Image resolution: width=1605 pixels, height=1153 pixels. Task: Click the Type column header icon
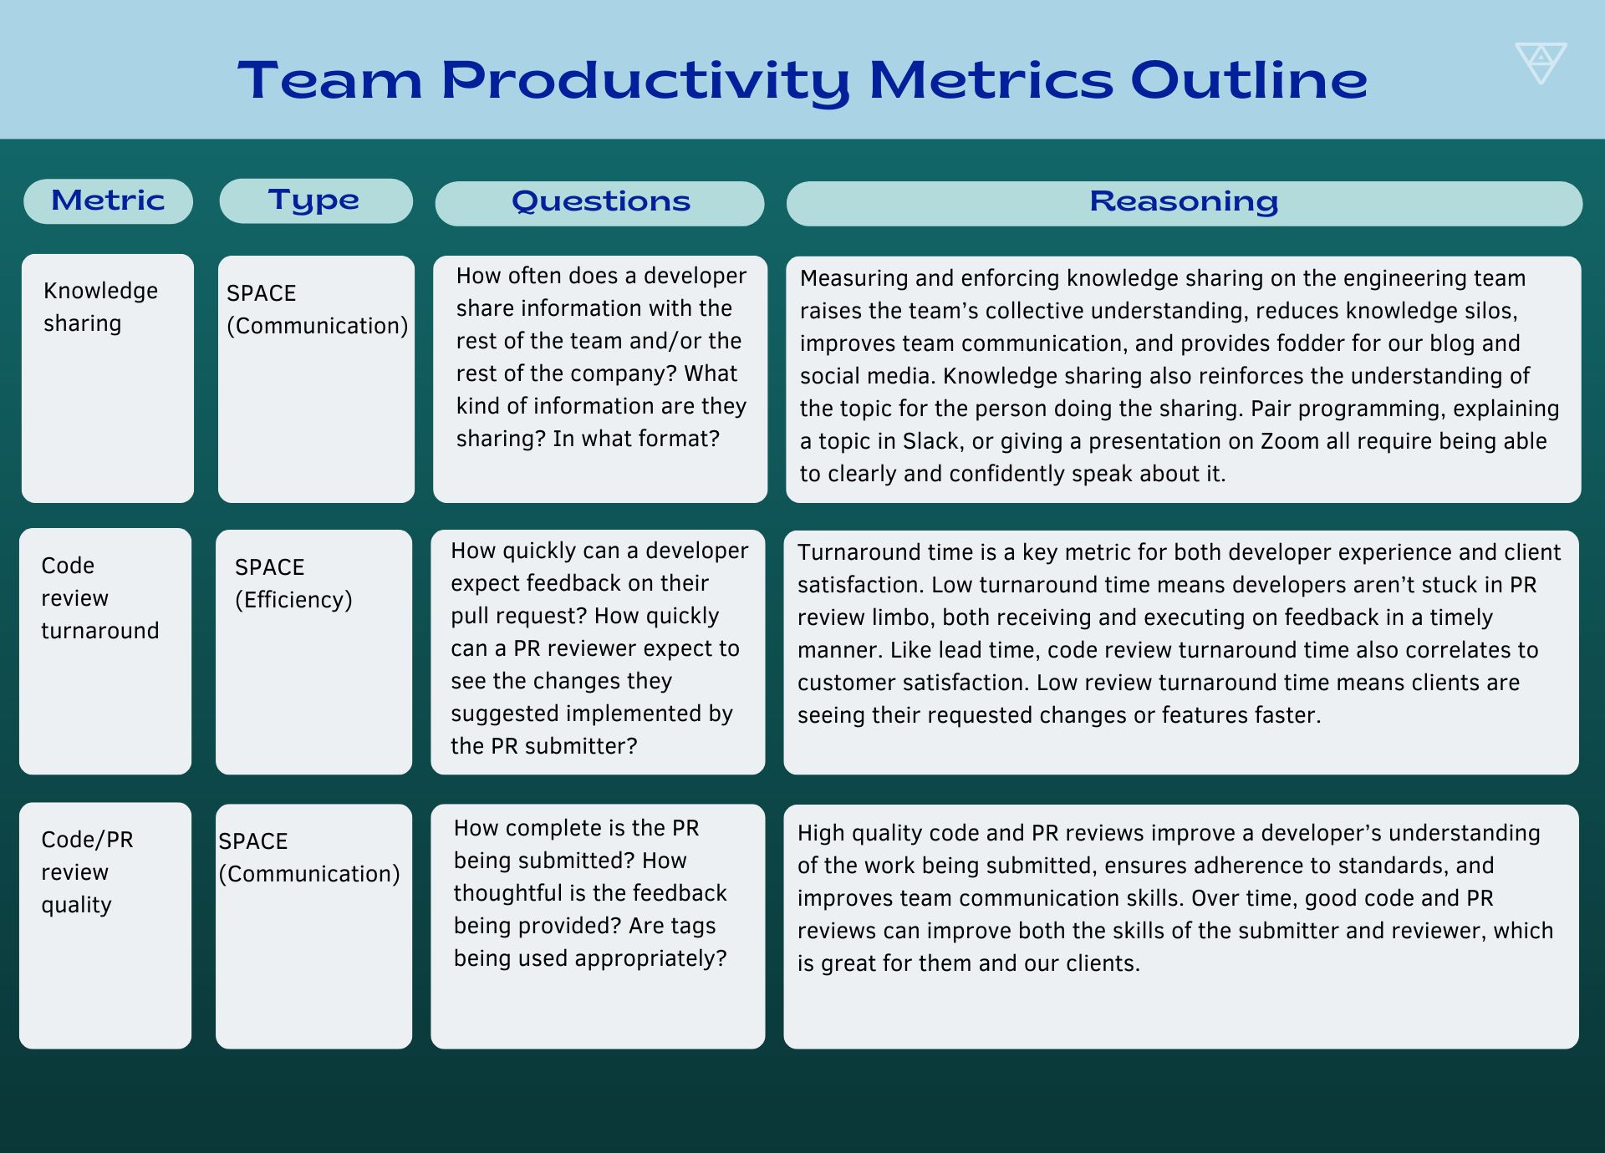tap(314, 183)
